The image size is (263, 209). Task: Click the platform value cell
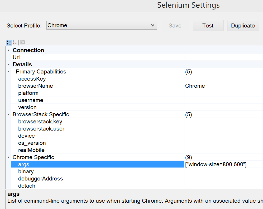223,93
